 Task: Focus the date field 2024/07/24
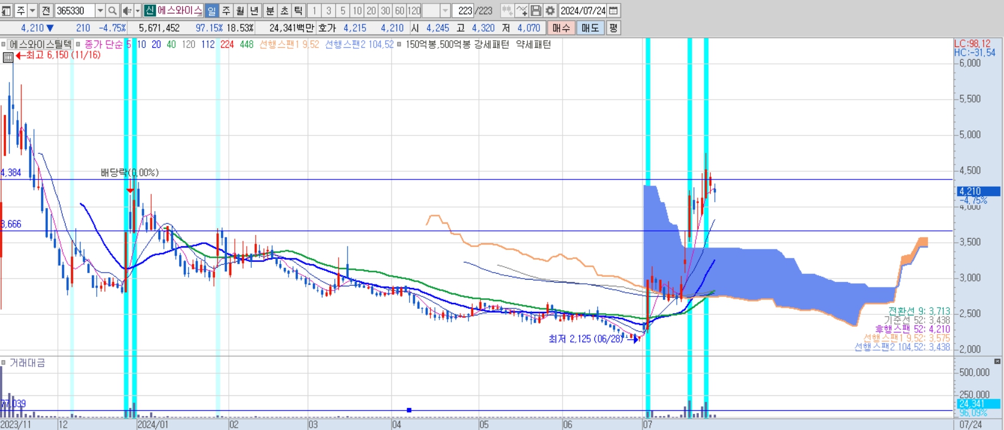point(583,11)
